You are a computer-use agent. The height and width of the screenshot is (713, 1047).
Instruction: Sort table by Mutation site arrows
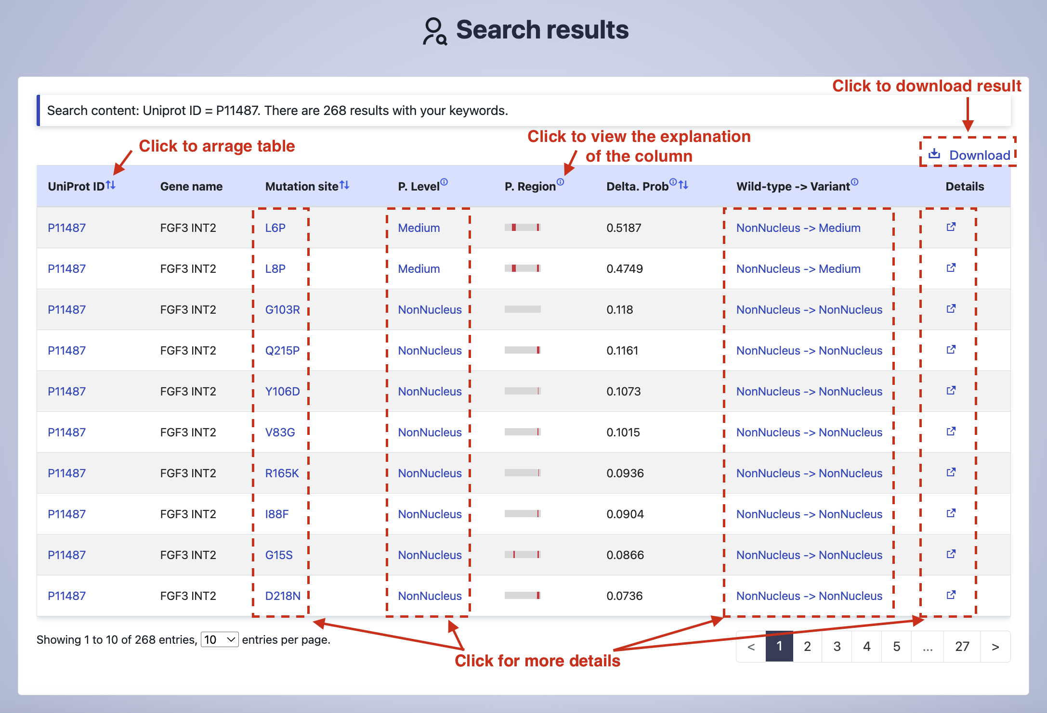344,185
